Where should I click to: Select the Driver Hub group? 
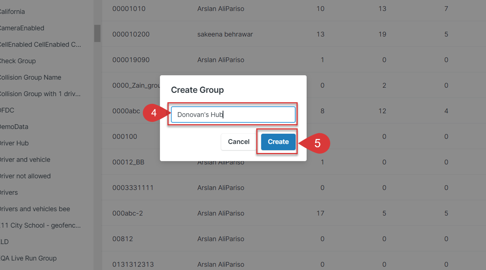point(14,143)
